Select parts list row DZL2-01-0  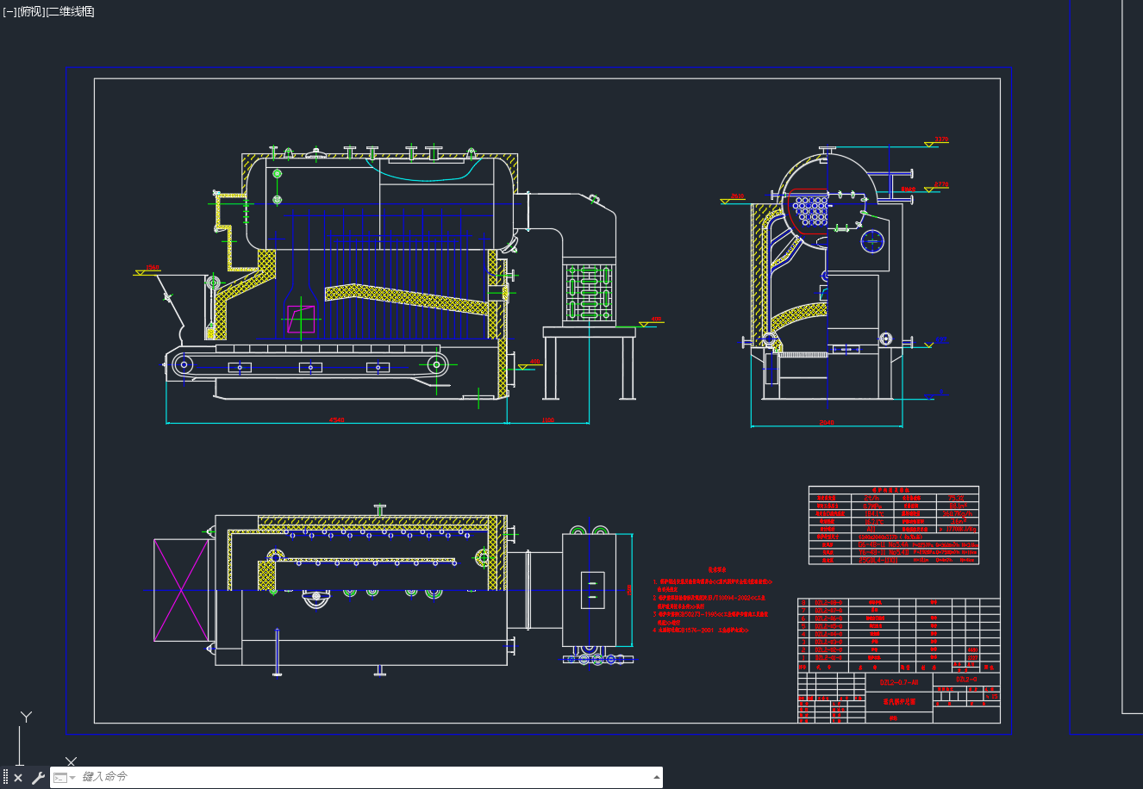899,657
